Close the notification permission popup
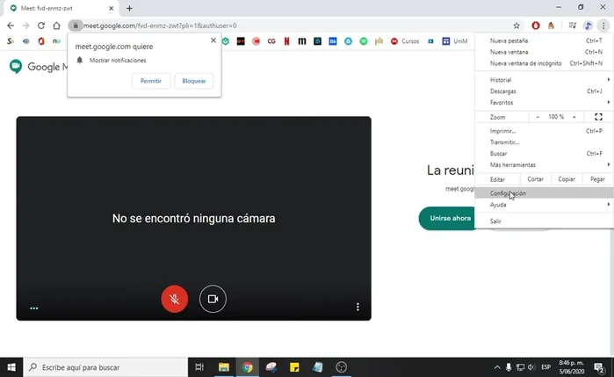 coord(213,40)
